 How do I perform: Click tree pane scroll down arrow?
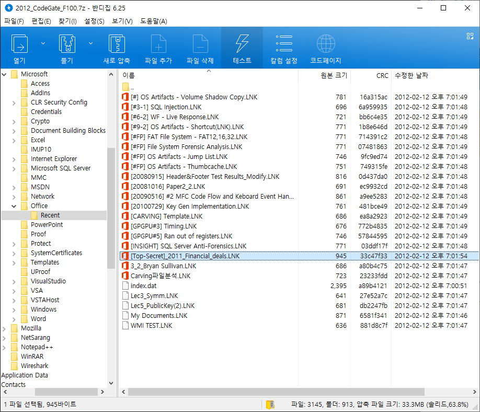click(x=111, y=383)
